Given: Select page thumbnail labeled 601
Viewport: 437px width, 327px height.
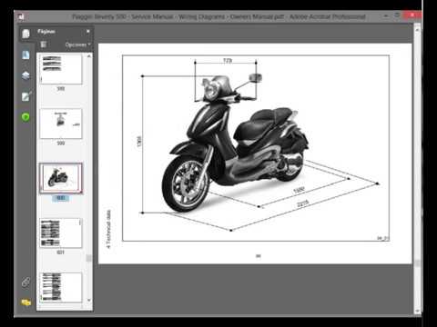Looking at the screenshot, I should [61, 233].
